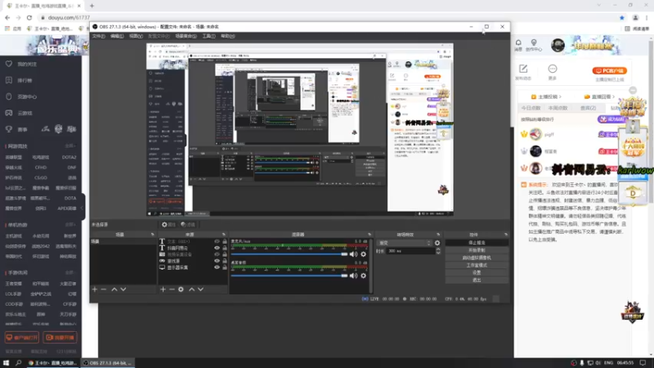Expand the 网游竞技 category via its 全部 link
The width and height of the screenshot is (654, 368).
70,146
